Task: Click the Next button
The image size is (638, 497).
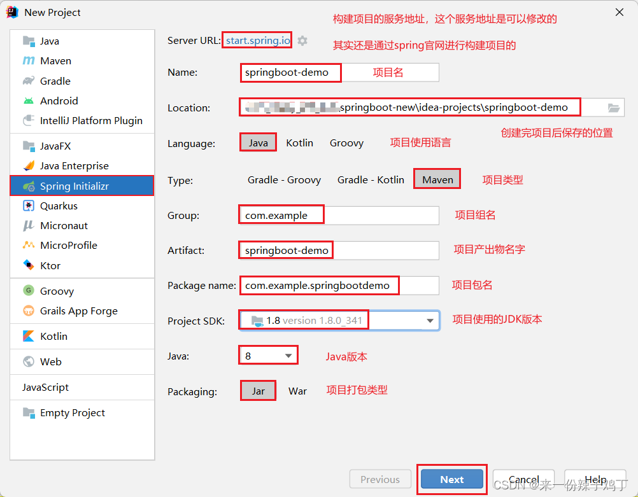Action: pos(452,480)
